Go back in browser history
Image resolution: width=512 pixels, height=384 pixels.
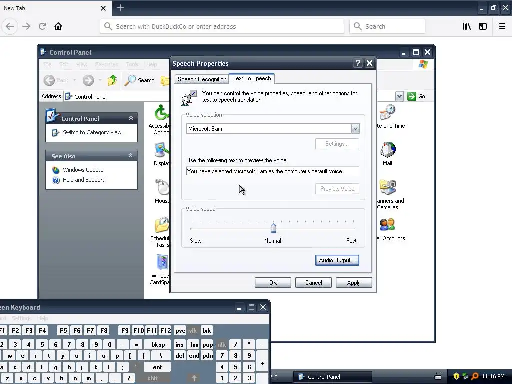[x=10, y=26]
